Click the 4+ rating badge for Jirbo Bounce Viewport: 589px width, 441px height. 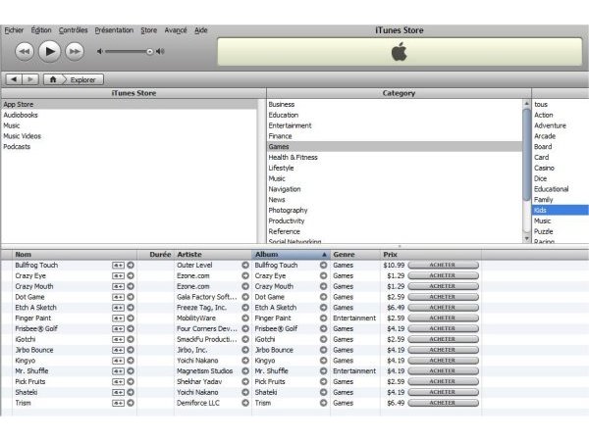pyautogui.click(x=118, y=350)
